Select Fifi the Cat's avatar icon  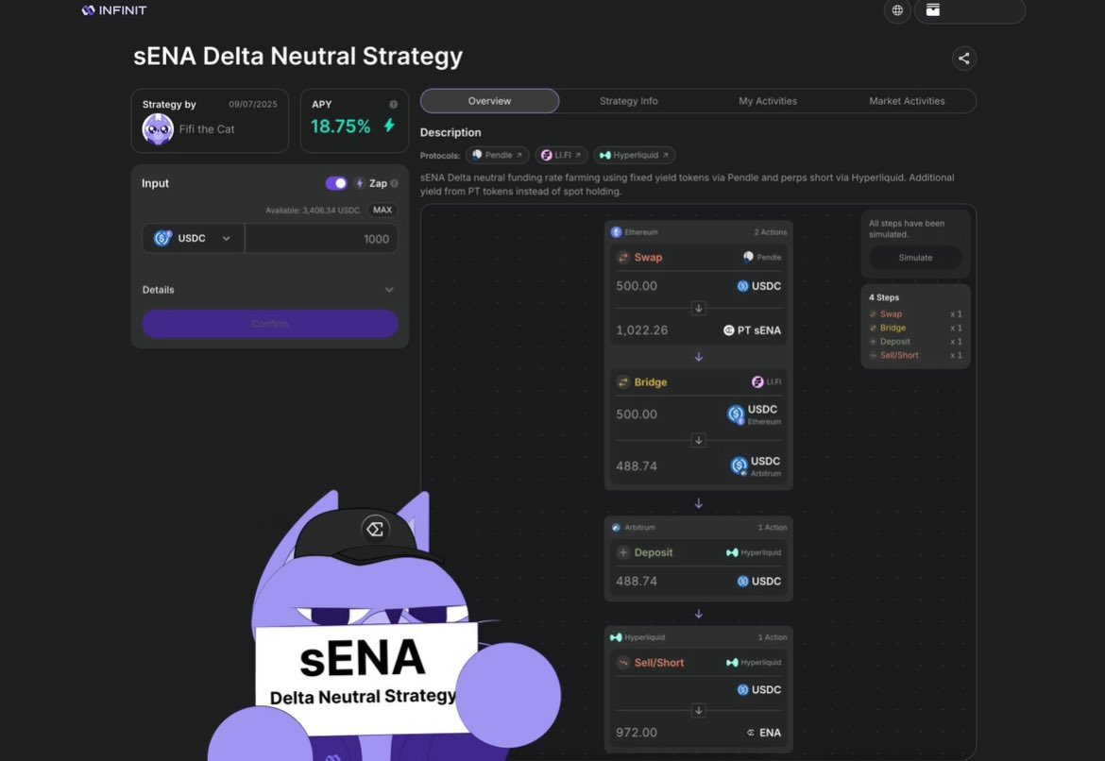(158, 127)
